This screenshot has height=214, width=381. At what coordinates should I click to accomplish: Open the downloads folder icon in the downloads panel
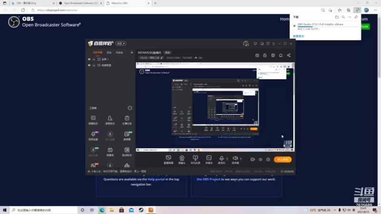click(x=337, y=17)
